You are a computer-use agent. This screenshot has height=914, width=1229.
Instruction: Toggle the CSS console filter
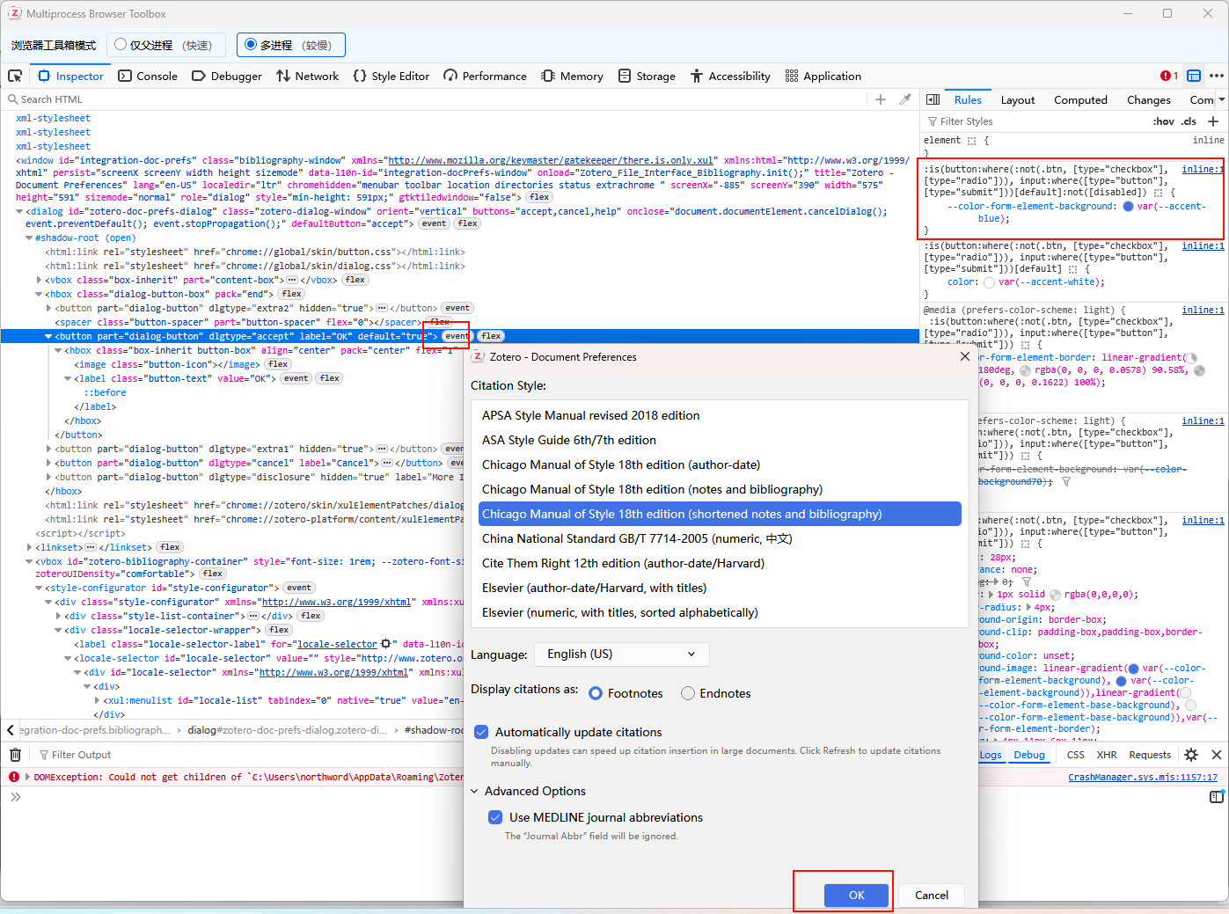tap(1075, 755)
